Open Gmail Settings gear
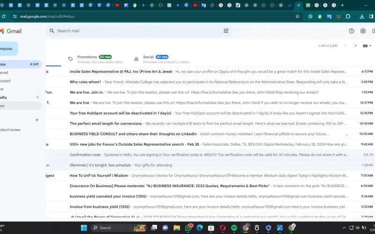Viewport: 375px width, 234px height. 363,31
